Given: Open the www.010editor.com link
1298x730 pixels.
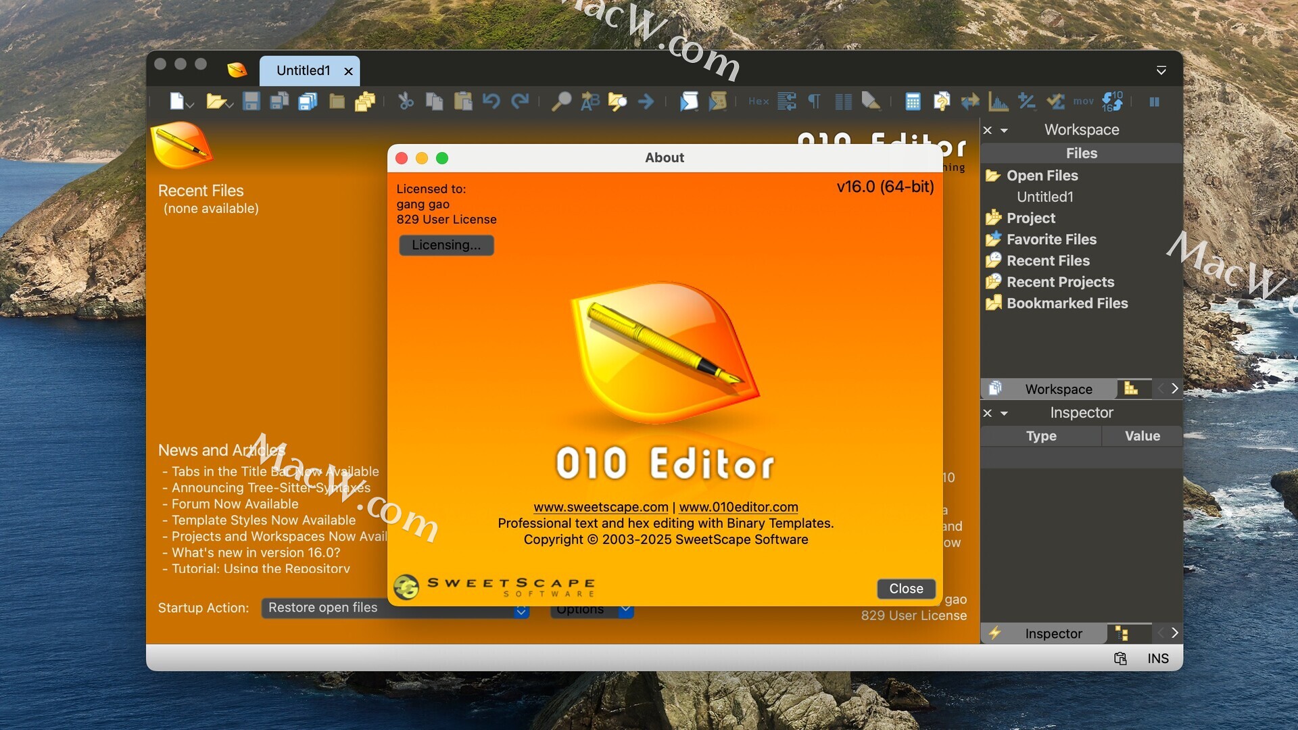Looking at the screenshot, I should pyautogui.click(x=738, y=507).
